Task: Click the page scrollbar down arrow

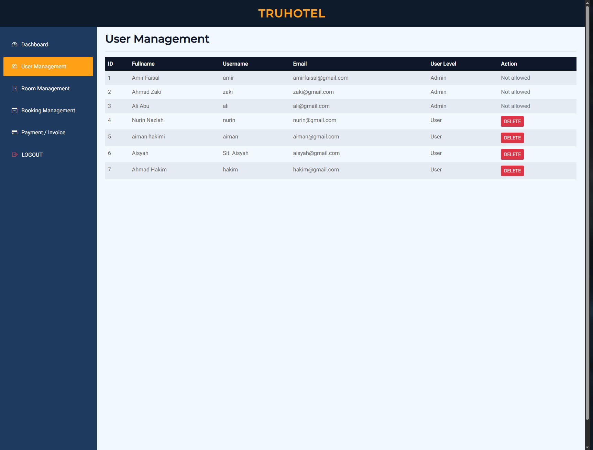Action: [587, 447]
